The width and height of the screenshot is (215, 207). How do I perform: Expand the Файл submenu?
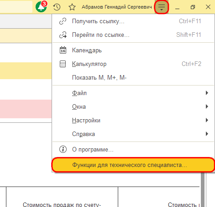coord(133,93)
